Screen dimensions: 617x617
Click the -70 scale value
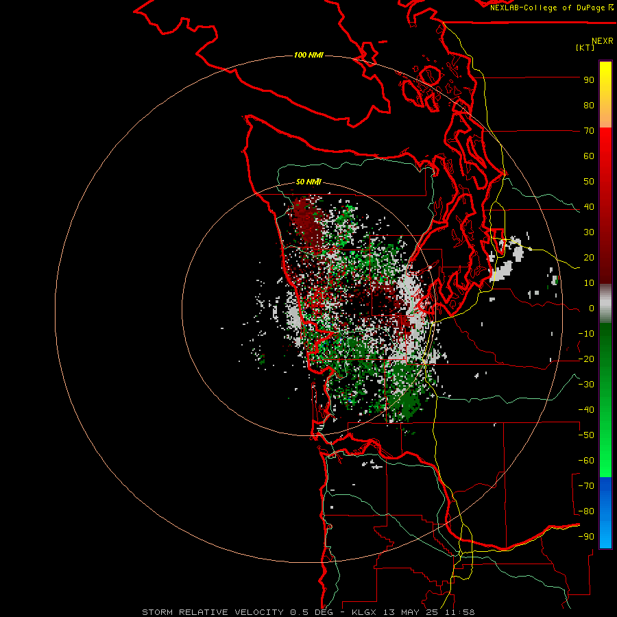point(586,486)
